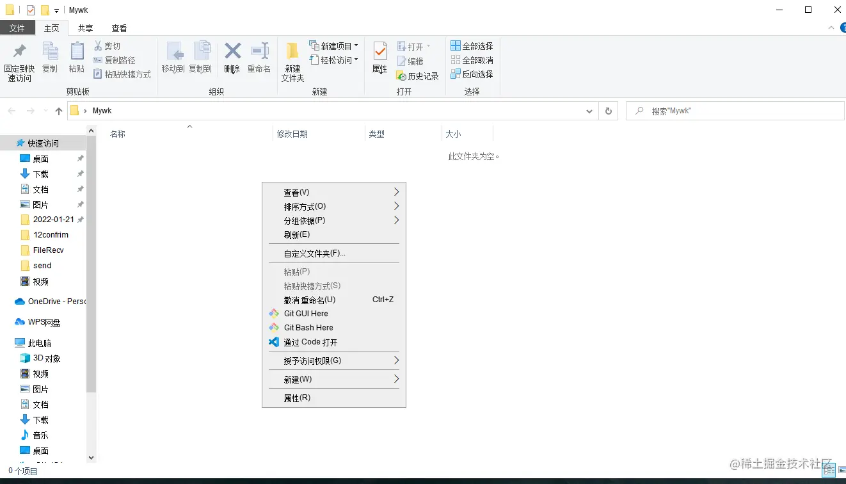Viewport: 846px width, 484px height.
Task: Click 粘贴快捷方式 in the ribbon clipboard group
Action: [122, 74]
